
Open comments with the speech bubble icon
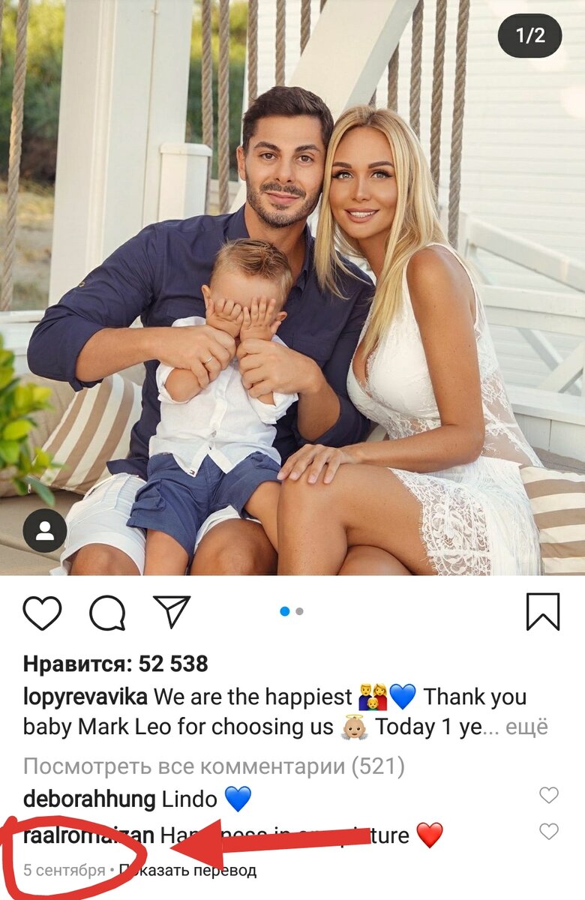tap(107, 612)
